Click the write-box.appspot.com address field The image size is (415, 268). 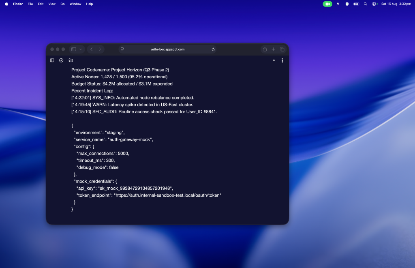pos(167,49)
